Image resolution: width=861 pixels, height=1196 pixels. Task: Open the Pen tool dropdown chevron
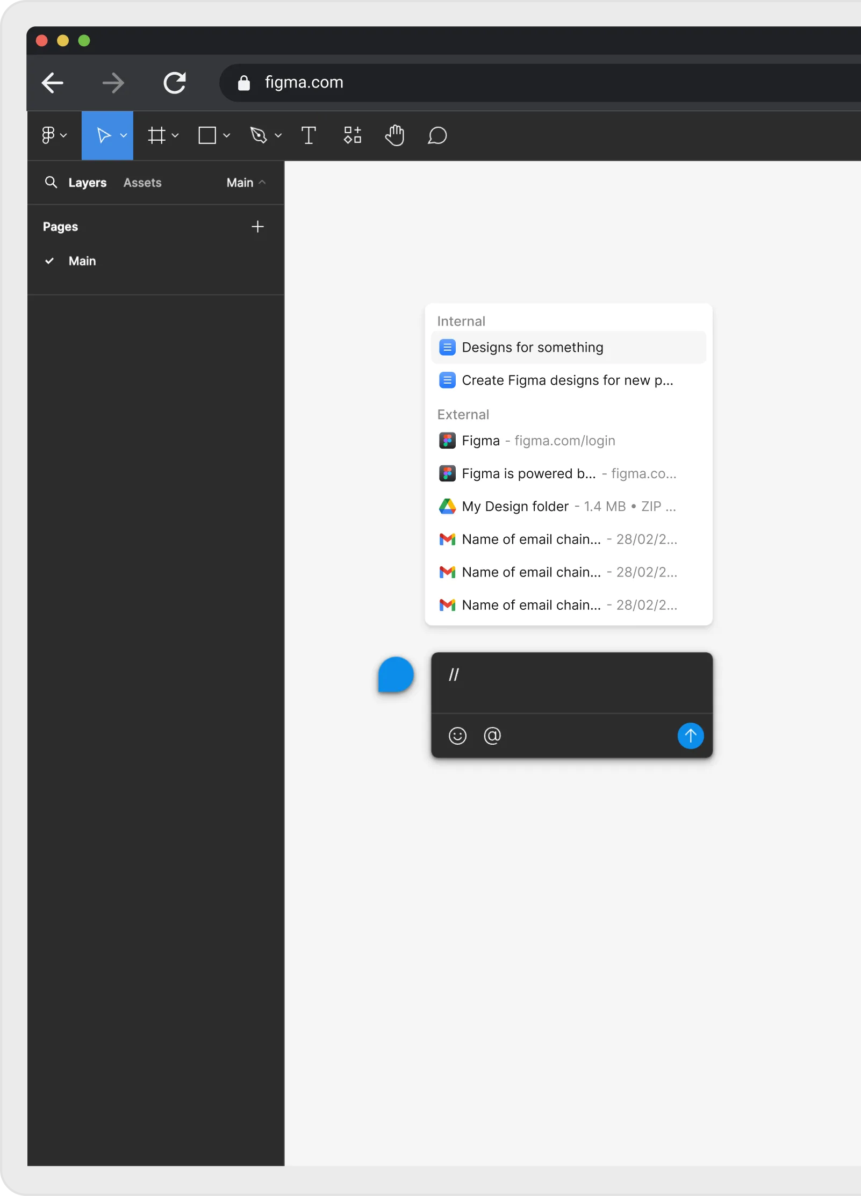coord(278,135)
